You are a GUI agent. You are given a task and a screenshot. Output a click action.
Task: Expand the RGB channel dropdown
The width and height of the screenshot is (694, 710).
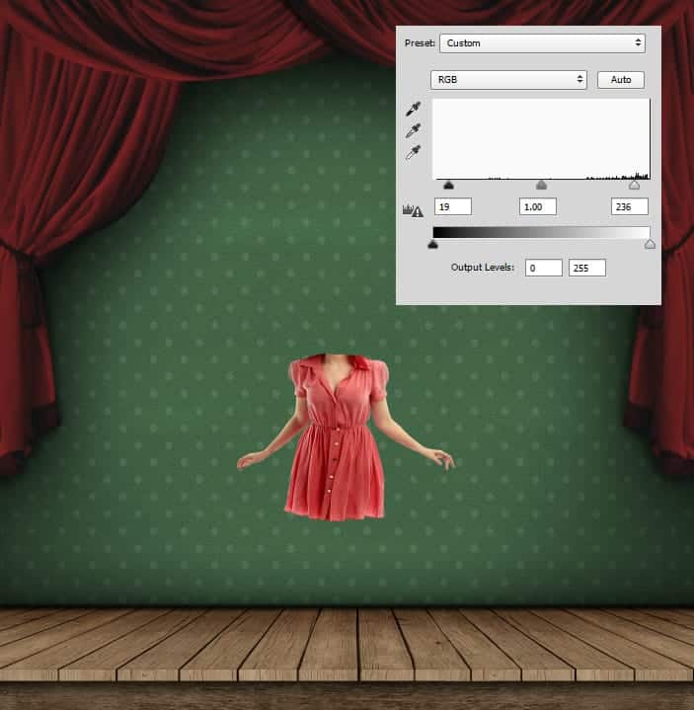[x=508, y=79]
